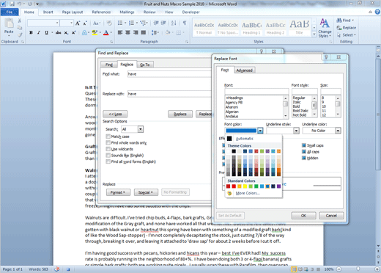Apply Superscript formatting
381x273 pixels.
click(73, 32)
